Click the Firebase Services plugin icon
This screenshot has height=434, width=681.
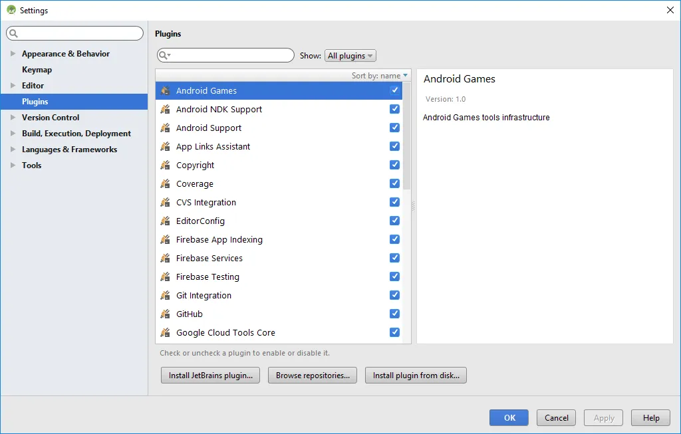click(165, 259)
